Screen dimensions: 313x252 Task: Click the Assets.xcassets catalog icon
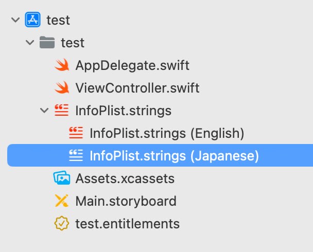tap(62, 178)
